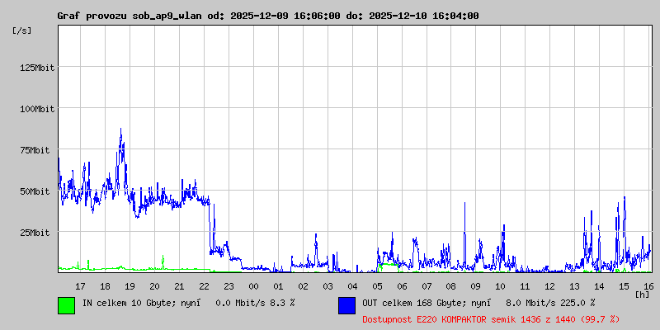Click the x-axis hour label '02'

click(303, 286)
